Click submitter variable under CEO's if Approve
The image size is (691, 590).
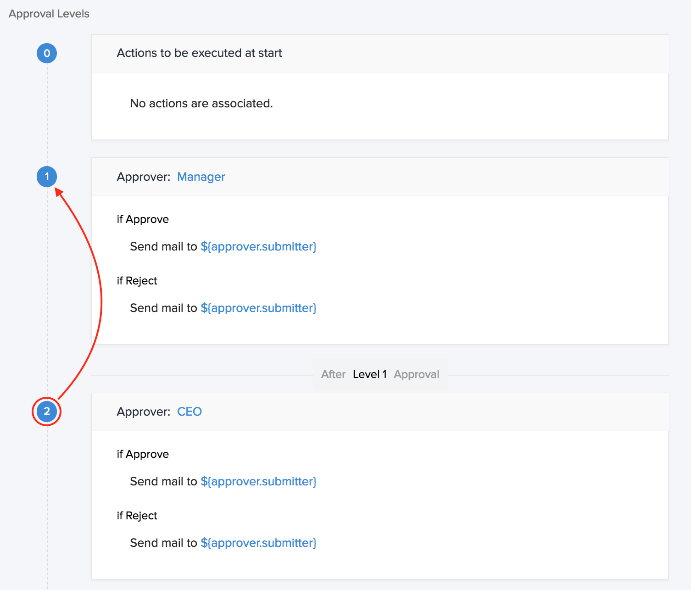coord(258,482)
